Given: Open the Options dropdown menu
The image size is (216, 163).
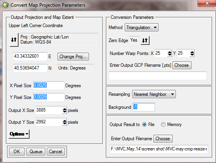Looking at the screenshot, I should point(19,134).
